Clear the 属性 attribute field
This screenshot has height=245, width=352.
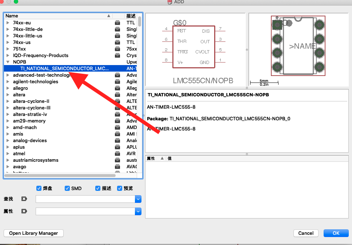pyautogui.click(x=24, y=211)
